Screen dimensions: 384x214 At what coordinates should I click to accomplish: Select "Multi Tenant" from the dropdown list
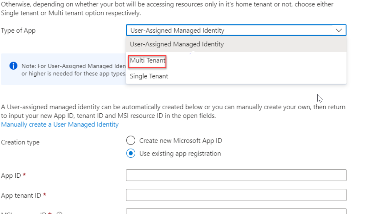pos(147,61)
